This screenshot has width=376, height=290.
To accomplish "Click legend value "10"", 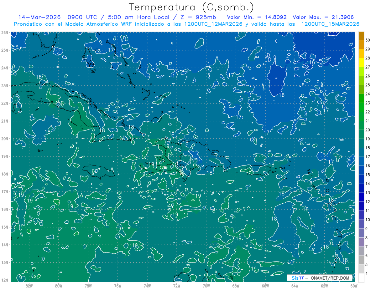I will point(368,220).
